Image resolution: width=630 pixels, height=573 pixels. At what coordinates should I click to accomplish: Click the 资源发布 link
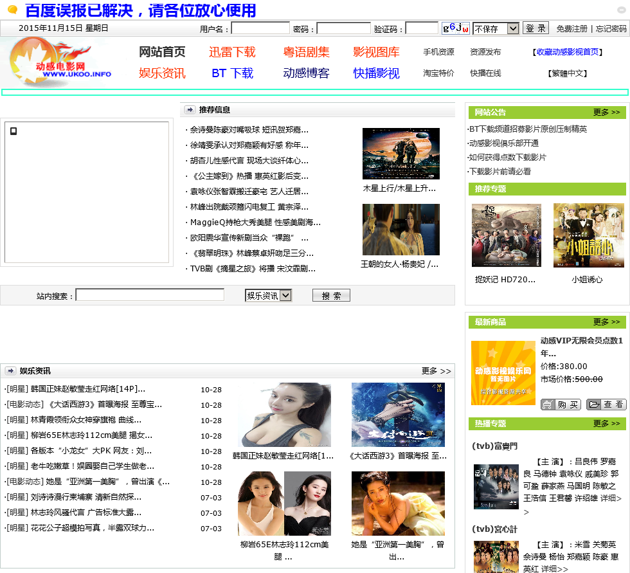pyautogui.click(x=486, y=52)
